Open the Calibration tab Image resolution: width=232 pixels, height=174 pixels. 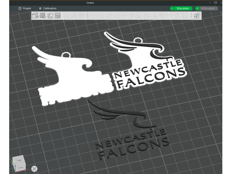48,8
